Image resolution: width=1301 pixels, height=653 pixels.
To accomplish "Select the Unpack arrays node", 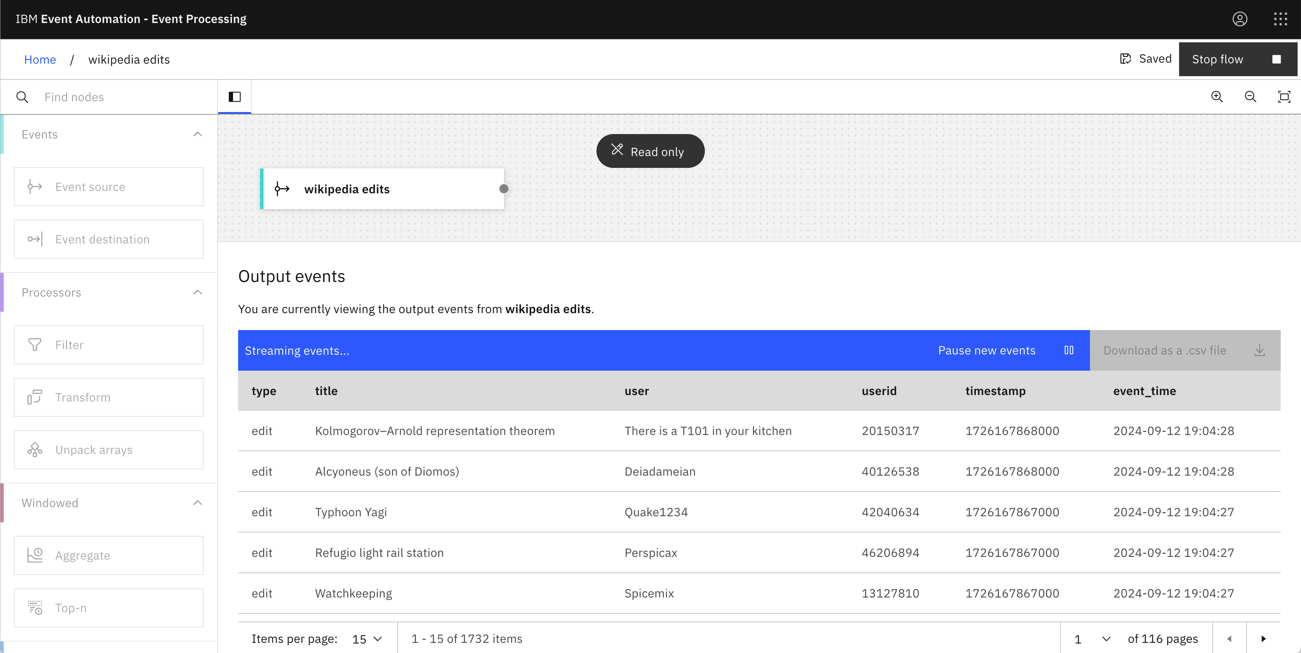I will 109,450.
